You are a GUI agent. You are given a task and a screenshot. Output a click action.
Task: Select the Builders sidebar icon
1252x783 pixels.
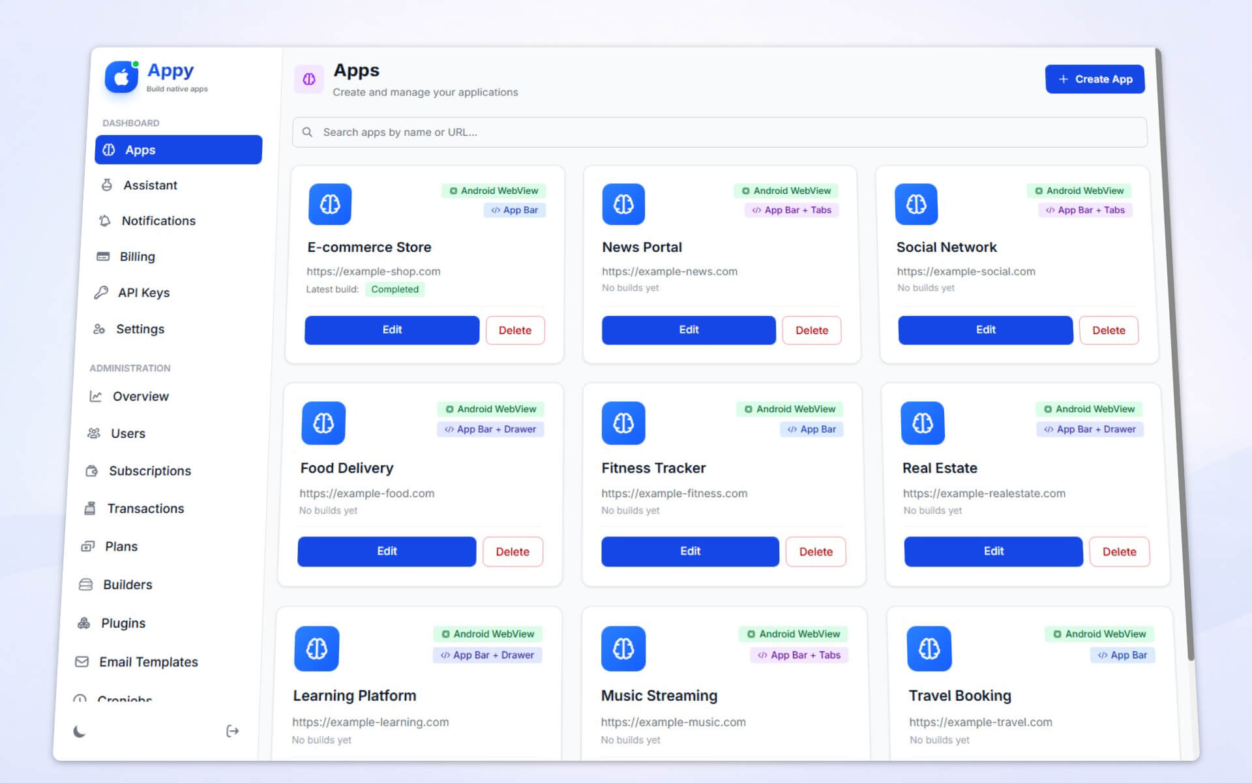86,585
